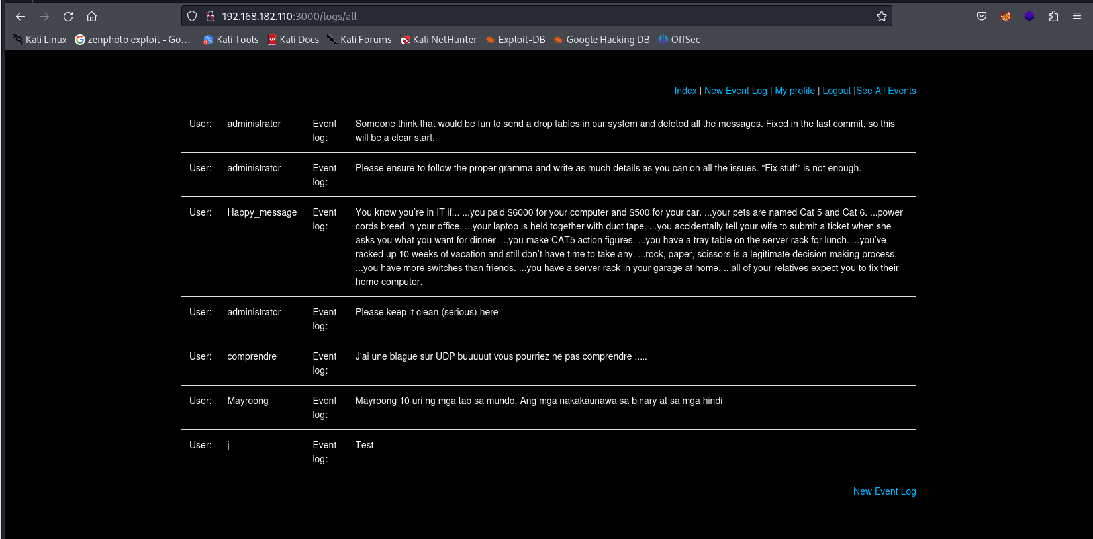Click the tracking protection shield icon
1093x539 pixels.
click(192, 17)
